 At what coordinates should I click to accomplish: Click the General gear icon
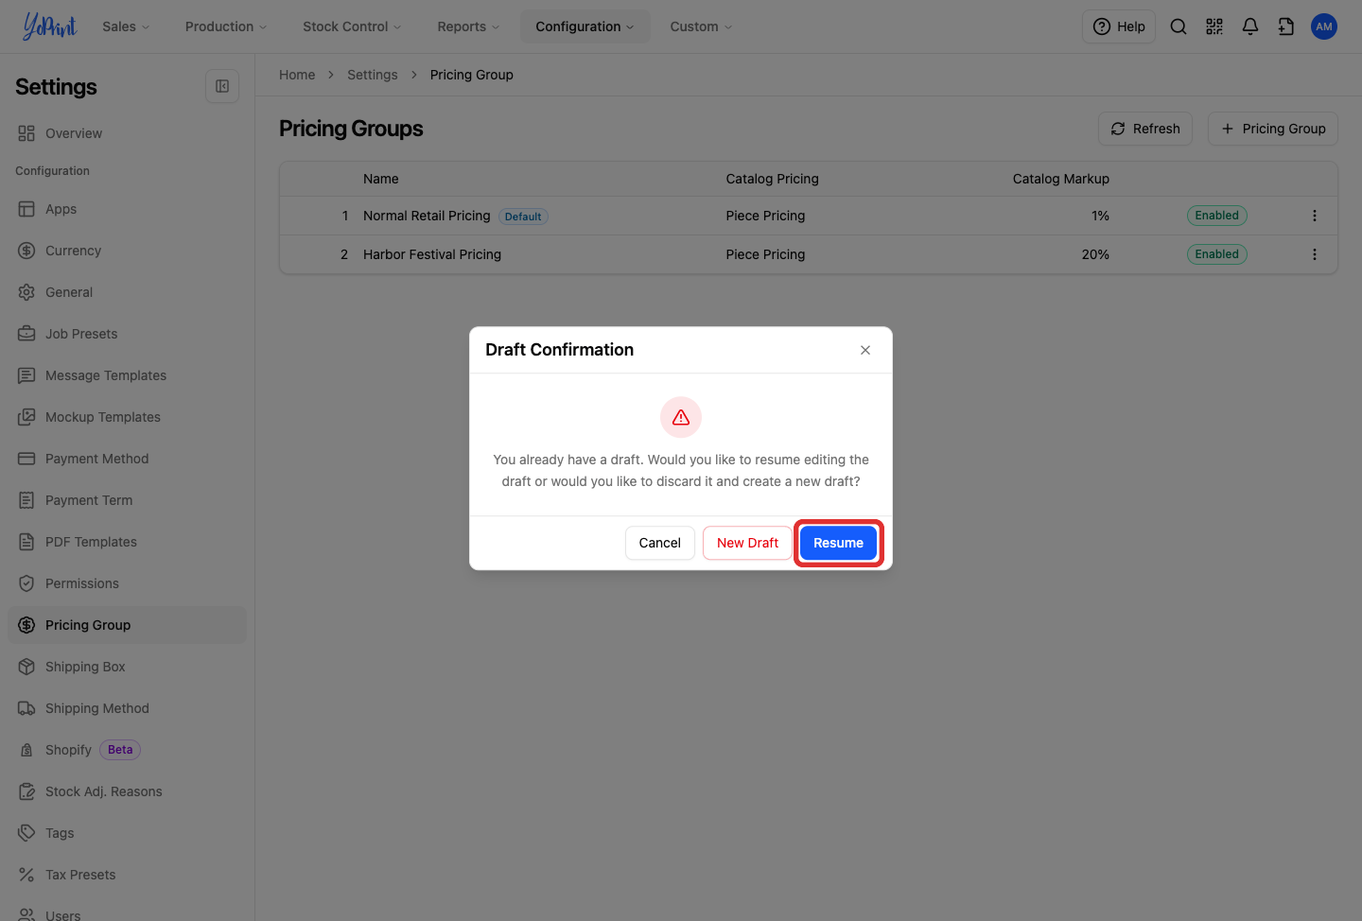26,292
